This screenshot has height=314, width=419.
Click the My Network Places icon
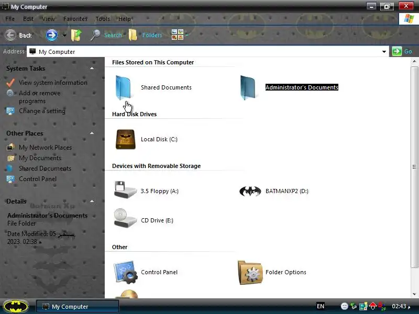pos(10,147)
